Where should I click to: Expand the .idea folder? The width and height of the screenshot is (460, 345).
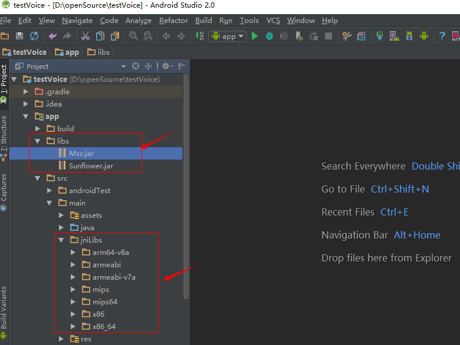[x=26, y=104]
